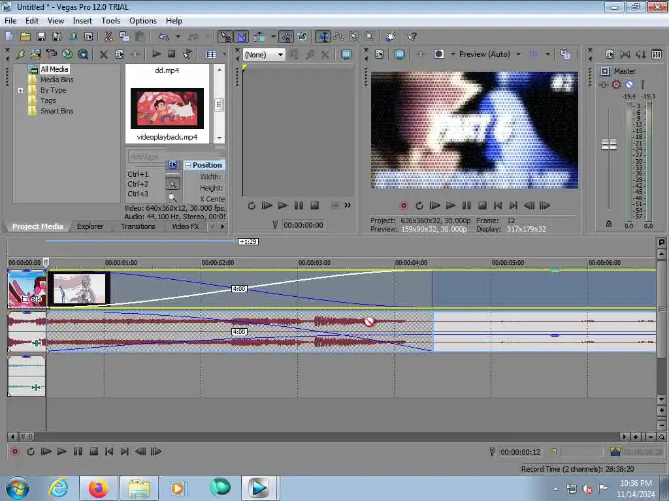Go to end in the timeline transport

point(125,451)
